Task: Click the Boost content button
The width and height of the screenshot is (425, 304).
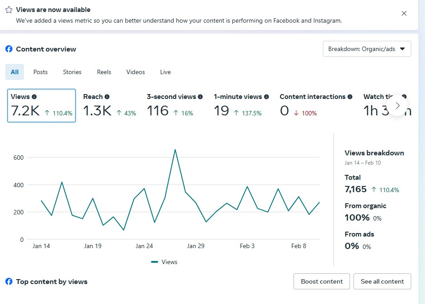Action: click(x=322, y=281)
